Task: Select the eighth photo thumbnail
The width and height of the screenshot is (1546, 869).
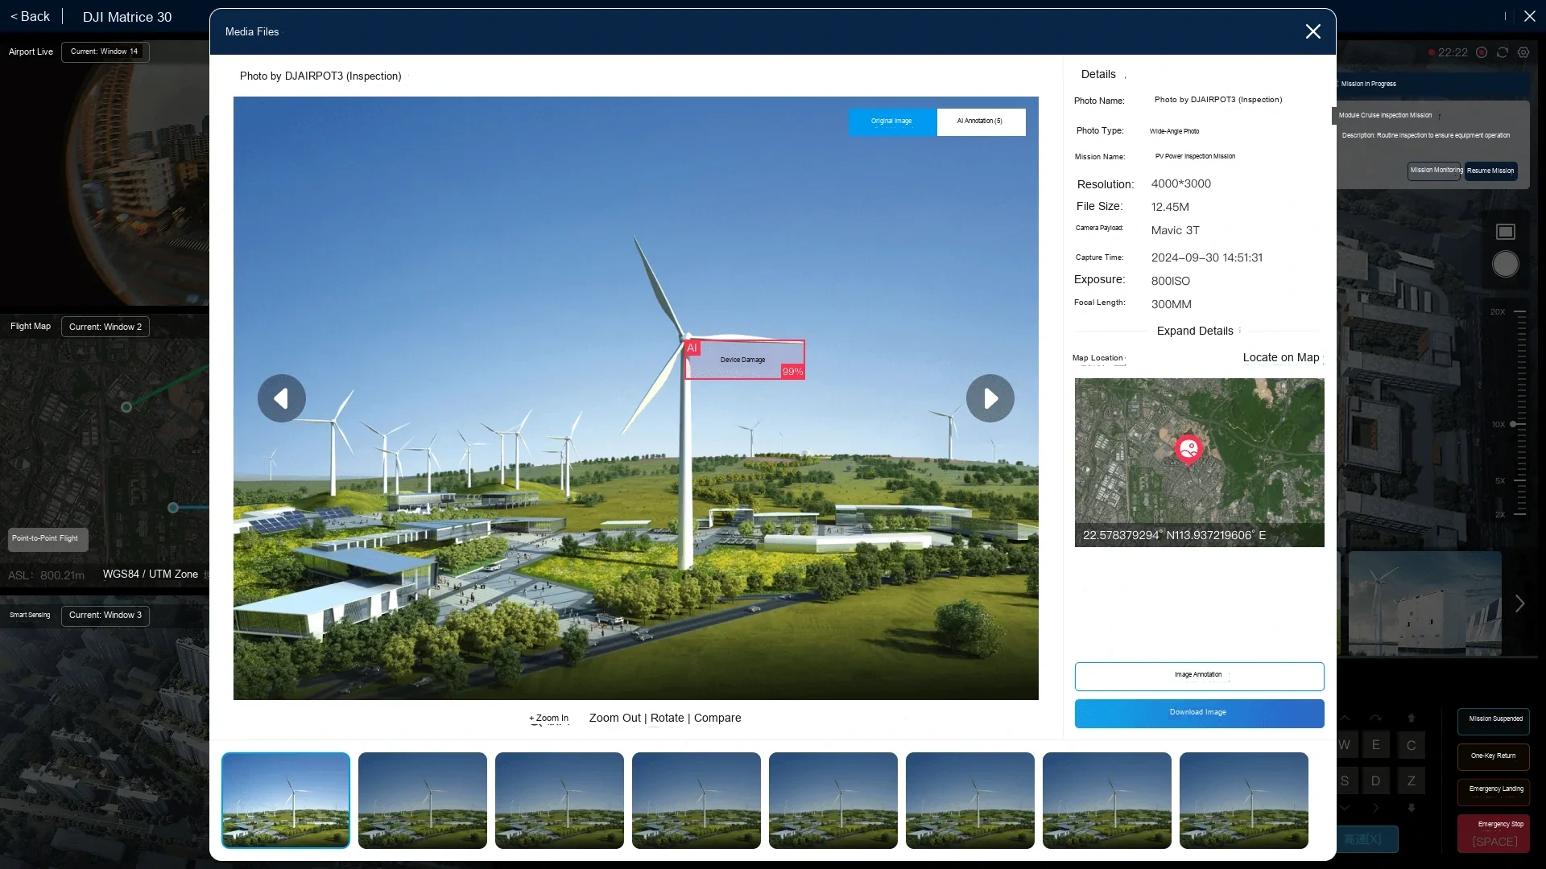Action: tap(1244, 800)
